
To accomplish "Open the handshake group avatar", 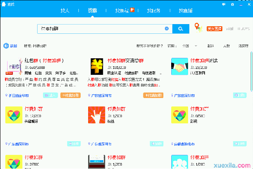I will click(180, 66).
